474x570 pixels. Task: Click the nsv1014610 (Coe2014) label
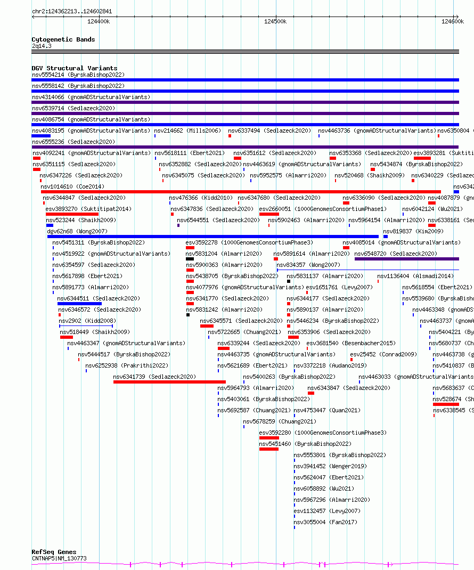[72, 187]
